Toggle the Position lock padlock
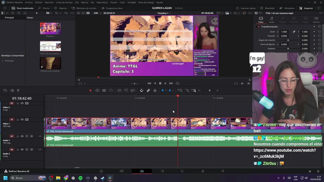This screenshot has height=182, width=324. 155,90
